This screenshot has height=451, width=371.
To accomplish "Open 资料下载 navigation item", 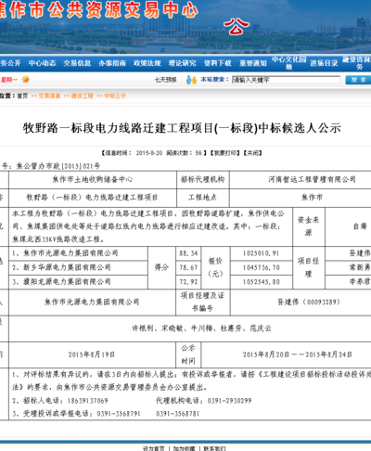I will (218, 63).
